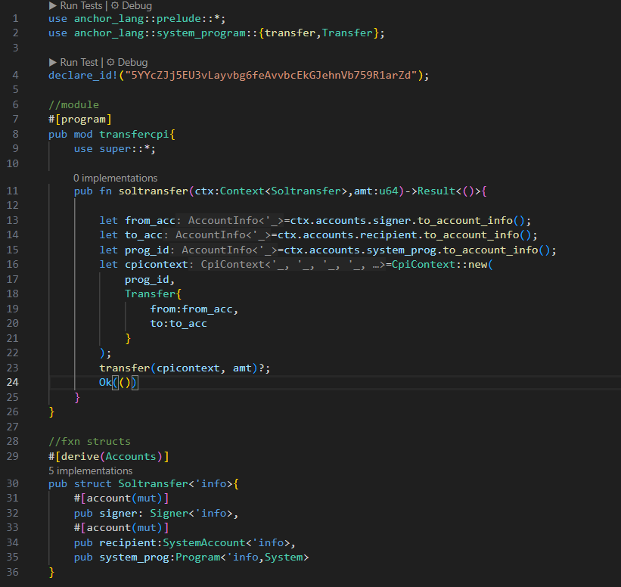Click 'prog_id,' argument on line 17
Image resolution: width=621 pixels, height=587 pixels.
[x=150, y=280]
